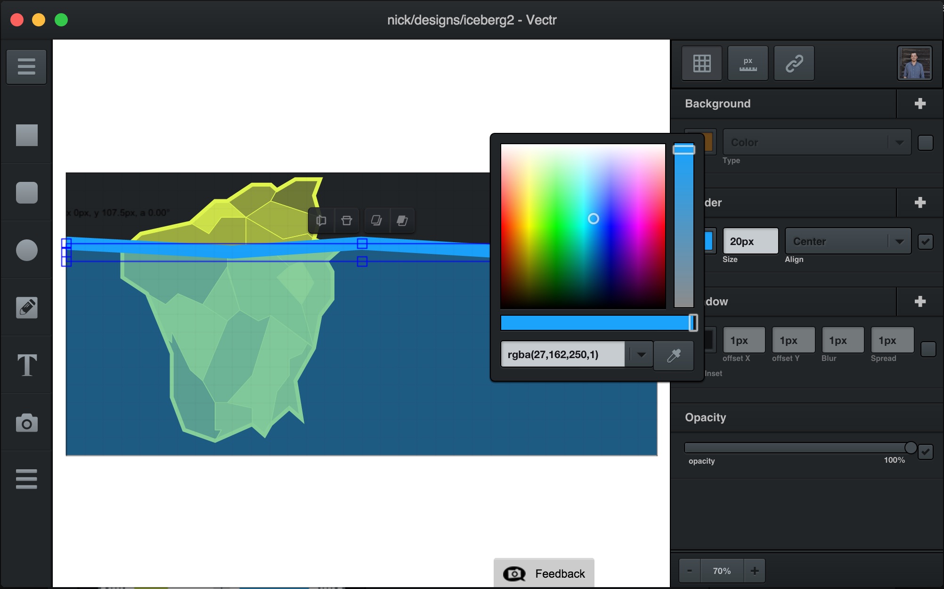This screenshot has width=944, height=589.
Task: Click the grid/layout toggle icon
Action: (701, 62)
